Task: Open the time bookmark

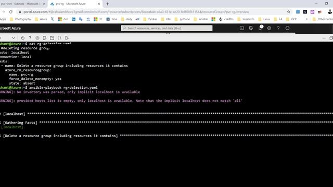Action: click(112, 19)
